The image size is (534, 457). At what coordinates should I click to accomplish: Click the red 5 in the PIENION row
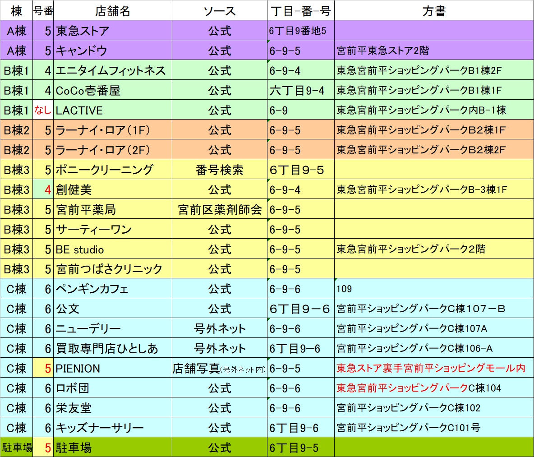43,368
